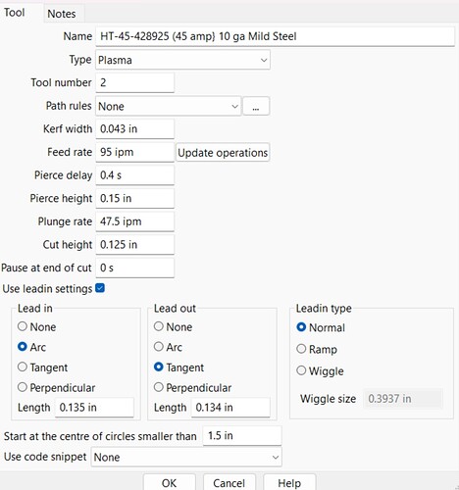Click the Lead out Length field
The height and width of the screenshot is (490, 459).
(230, 408)
